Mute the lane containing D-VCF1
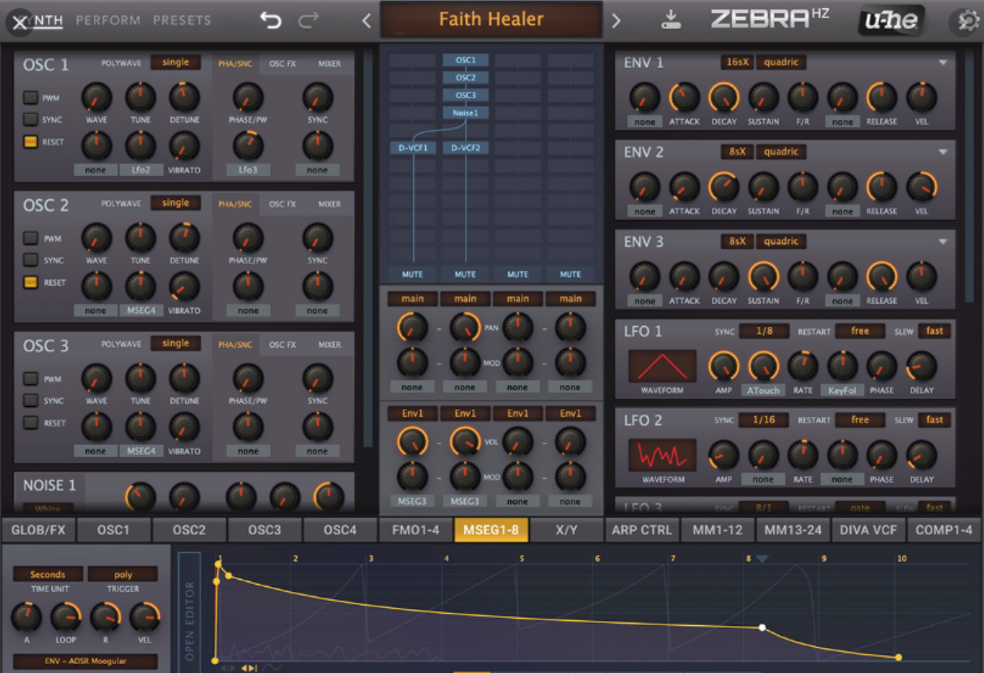This screenshot has height=673, width=984. [x=412, y=274]
